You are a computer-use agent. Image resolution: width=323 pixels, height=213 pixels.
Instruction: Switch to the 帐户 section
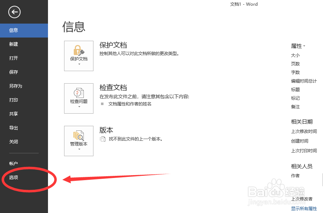click(14, 163)
